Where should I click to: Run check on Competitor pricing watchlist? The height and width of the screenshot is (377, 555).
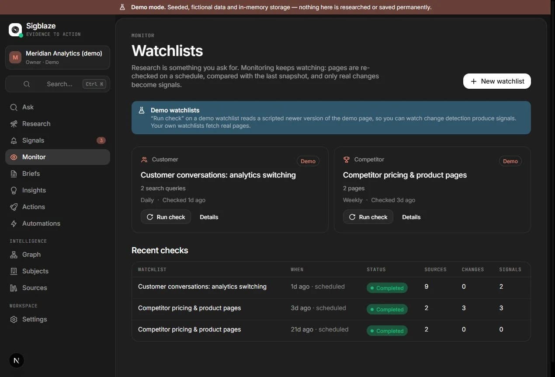point(368,217)
